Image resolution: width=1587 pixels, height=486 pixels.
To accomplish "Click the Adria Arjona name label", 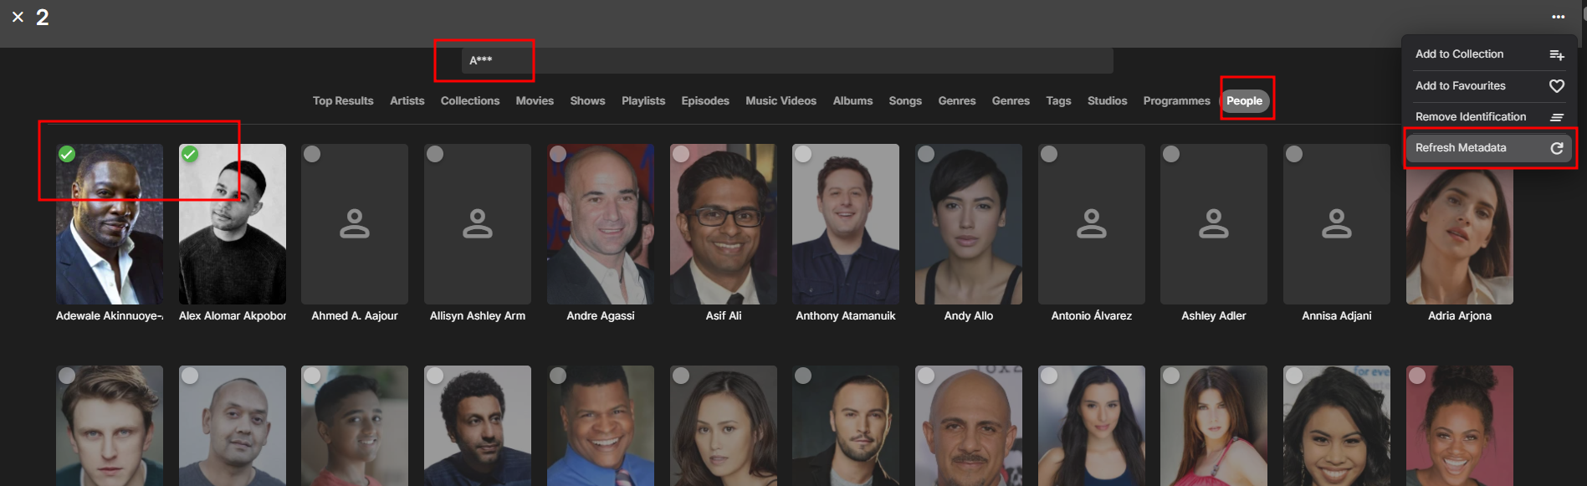I will coord(1460,316).
